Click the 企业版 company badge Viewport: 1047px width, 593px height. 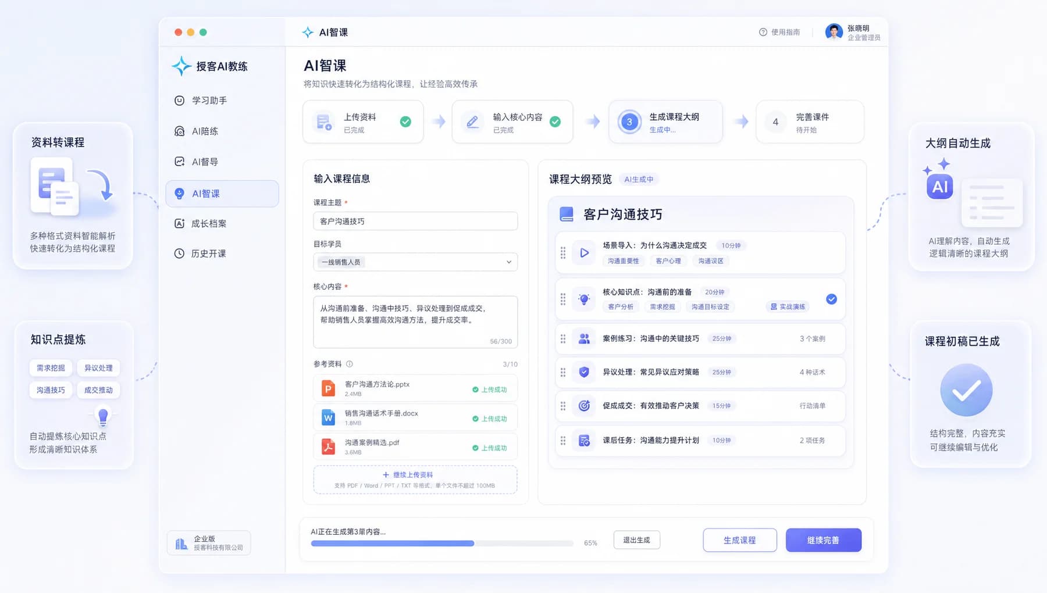[x=209, y=543]
